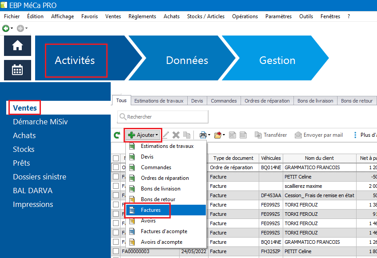Click the green plus icon of Ajouter
The width and height of the screenshot is (377, 258).
click(132, 135)
